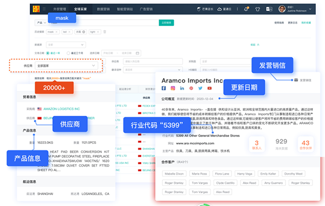The image size is (325, 206).
Task: Open the 数据源 dropdown showing 全部
Action: click(66, 45)
